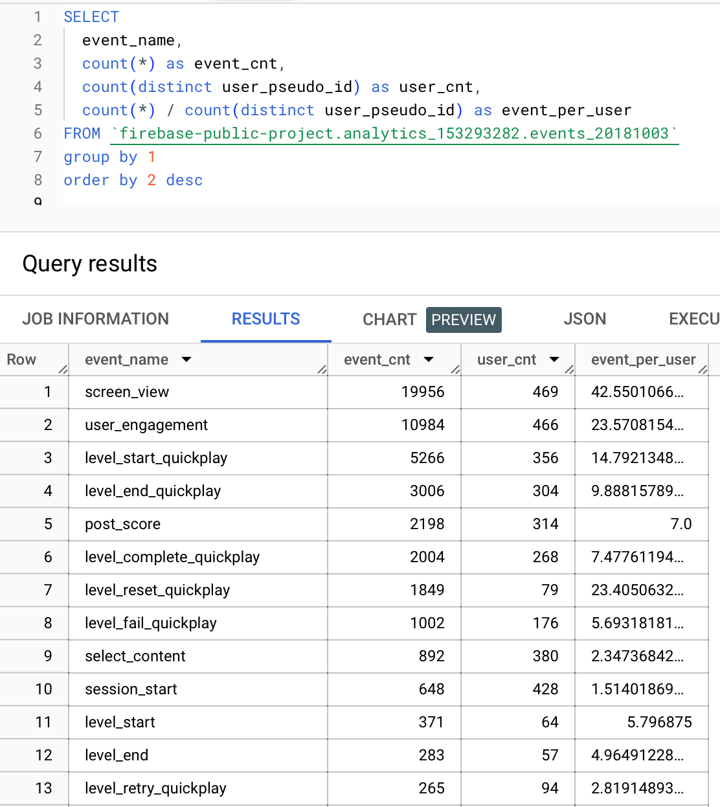Click user count value 356
Image resolution: width=720 pixels, height=807 pixels.
coord(546,458)
